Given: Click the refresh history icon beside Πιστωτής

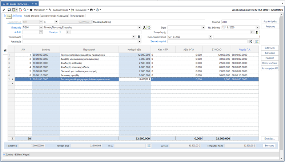Looking at the screenshot, I should click(149, 27).
